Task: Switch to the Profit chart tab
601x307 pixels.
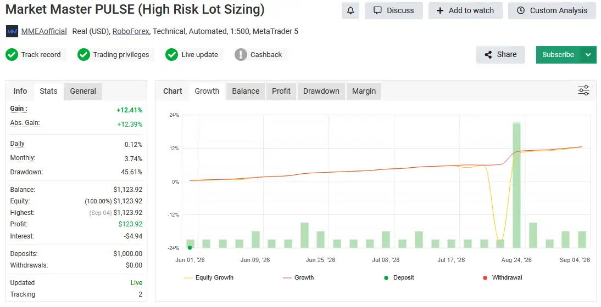Action: tap(281, 91)
